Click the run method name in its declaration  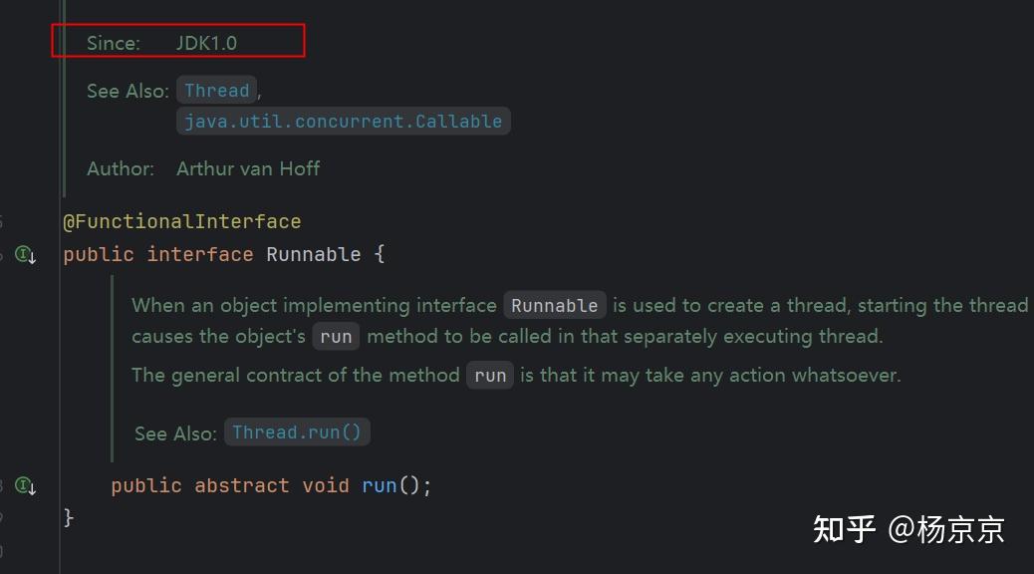point(379,486)
